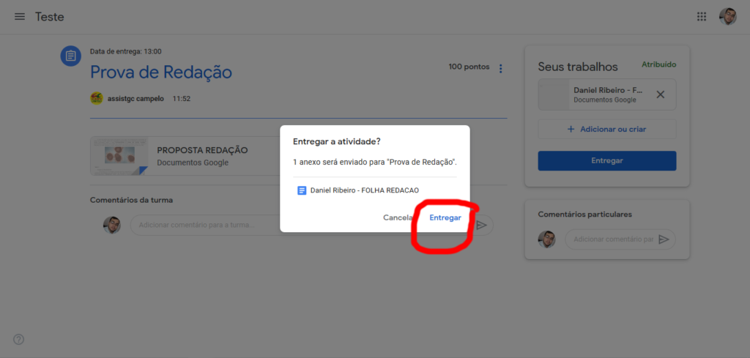This screenshot has width=750, height=358.
Task: Open the three-dot options beside 100 pontos
Action: pos(501,69)
